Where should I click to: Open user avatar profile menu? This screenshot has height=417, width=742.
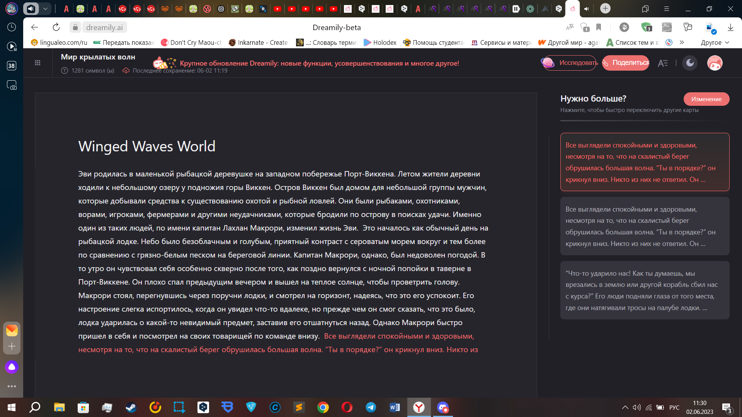pos(715,63)
